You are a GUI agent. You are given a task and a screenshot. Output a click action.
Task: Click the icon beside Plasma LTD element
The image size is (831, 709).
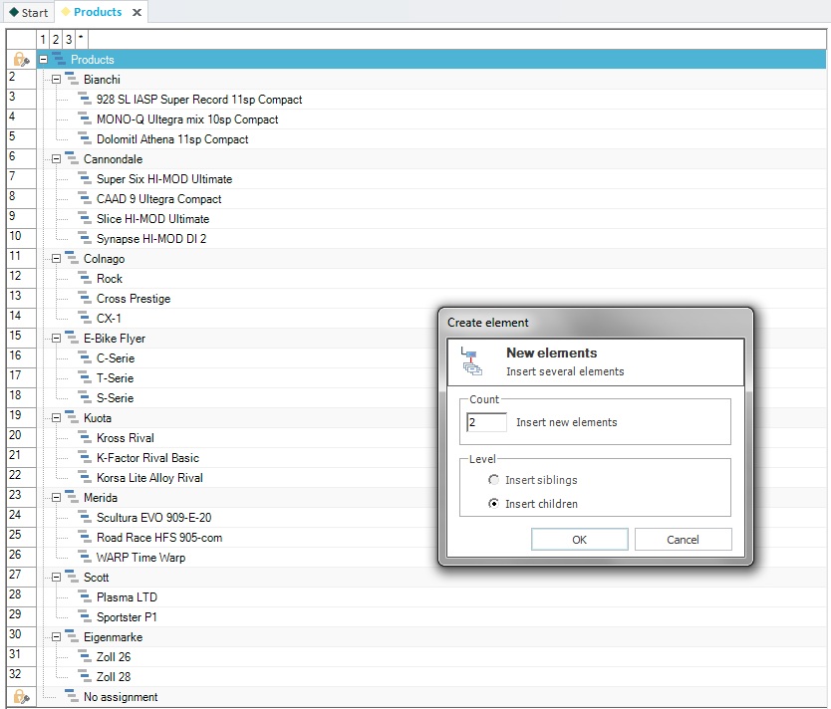(85, 596)
